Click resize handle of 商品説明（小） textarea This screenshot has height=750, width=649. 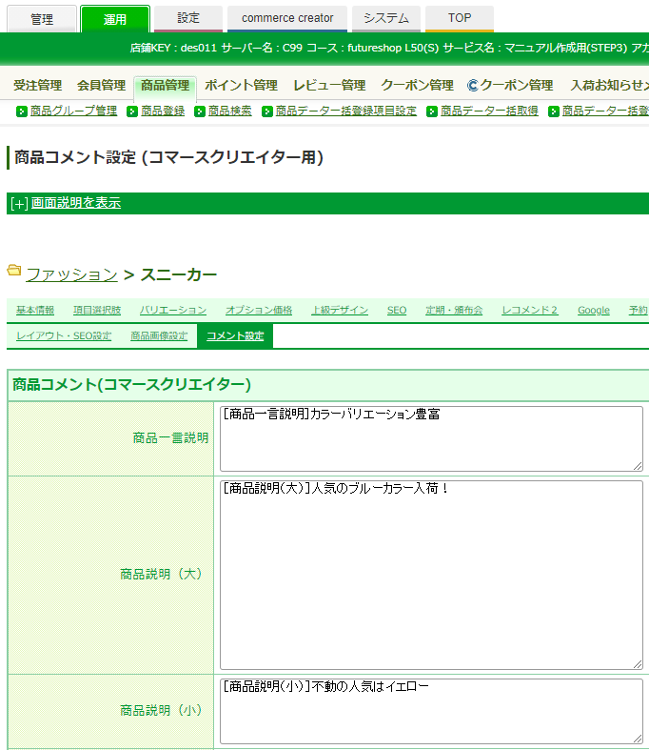638,739
